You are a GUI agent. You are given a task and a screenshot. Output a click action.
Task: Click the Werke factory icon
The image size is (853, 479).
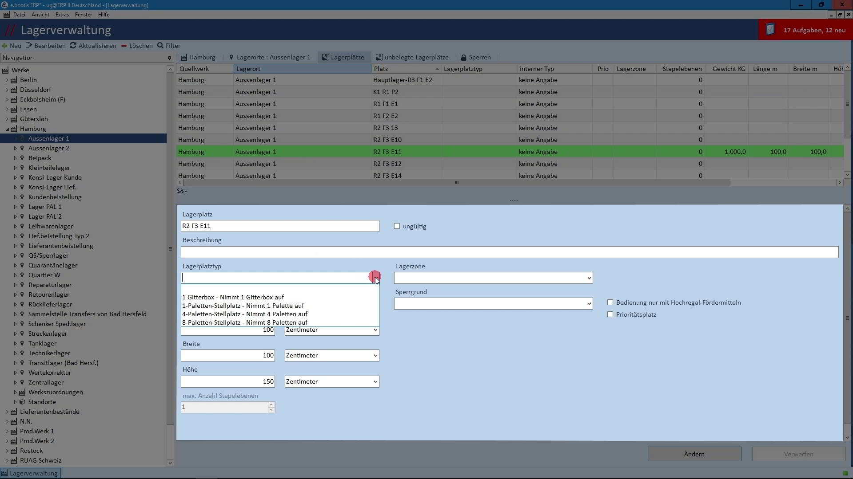[5, 70]
